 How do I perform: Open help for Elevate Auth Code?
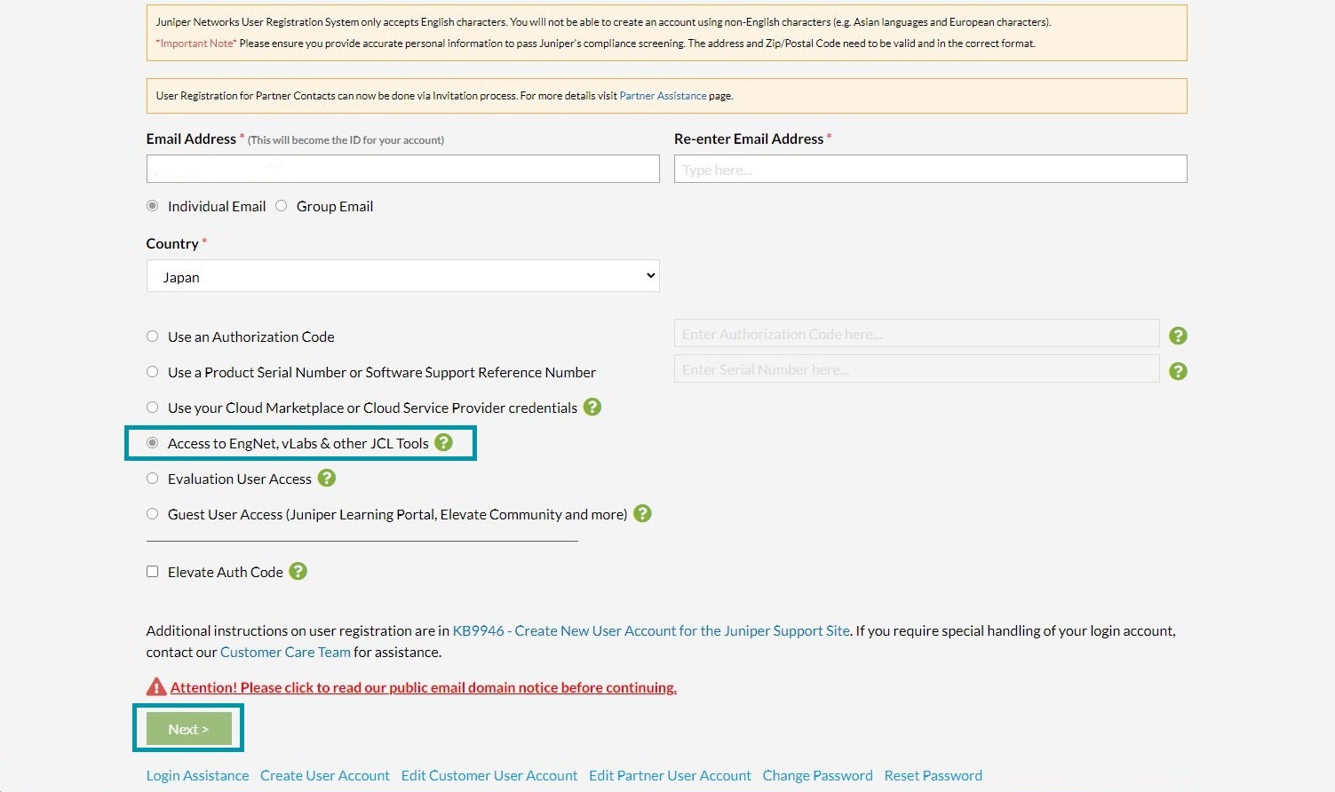click(x=298, y=571)
